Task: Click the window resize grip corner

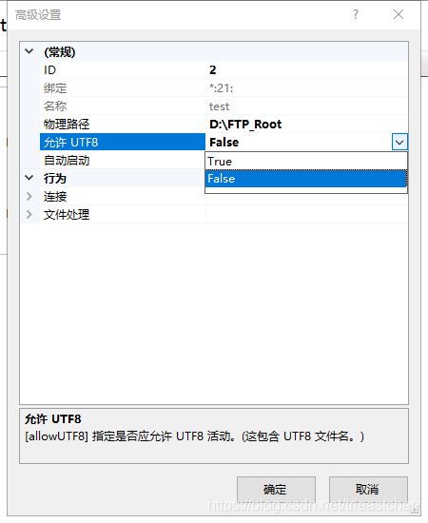Action: tap(415, 511)
